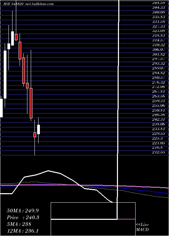The image size is (169, 236).
Task: Select the 229.55 price axis label
Action: pyautogui.click(x=159, y=134)
